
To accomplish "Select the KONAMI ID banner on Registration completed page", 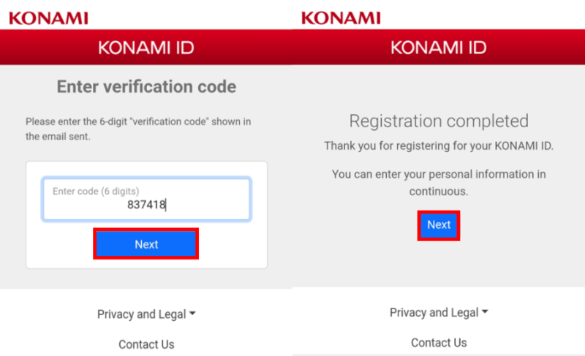I will (x=439, y=48).
